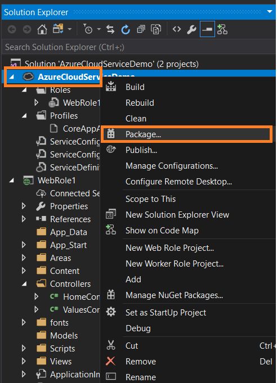This screenshot has height=383, width=277.
Task: Click the View Code angle-brackets icon
Action: pos(177,29)
